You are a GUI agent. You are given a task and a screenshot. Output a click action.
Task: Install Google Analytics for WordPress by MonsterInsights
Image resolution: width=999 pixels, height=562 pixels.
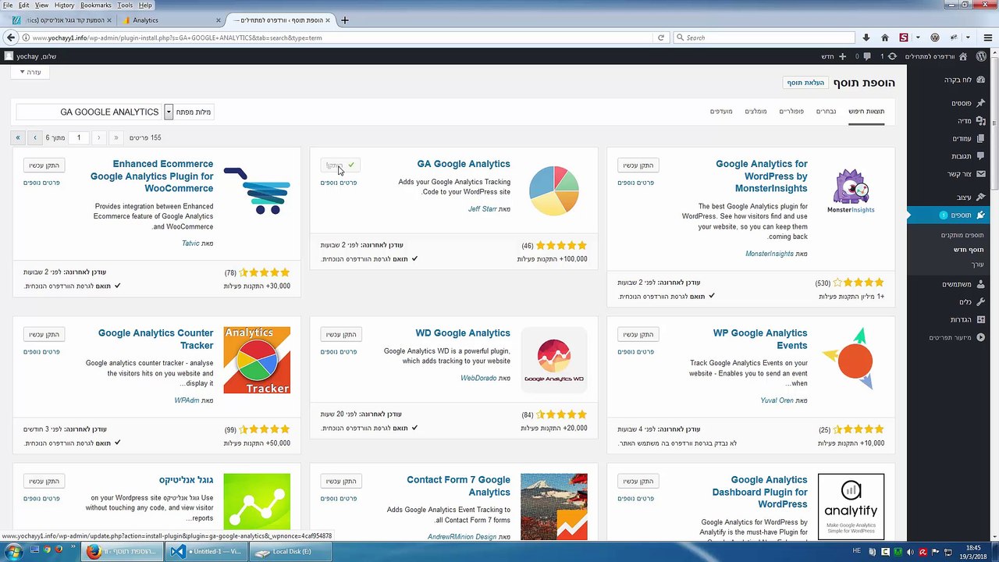point(638,165)
